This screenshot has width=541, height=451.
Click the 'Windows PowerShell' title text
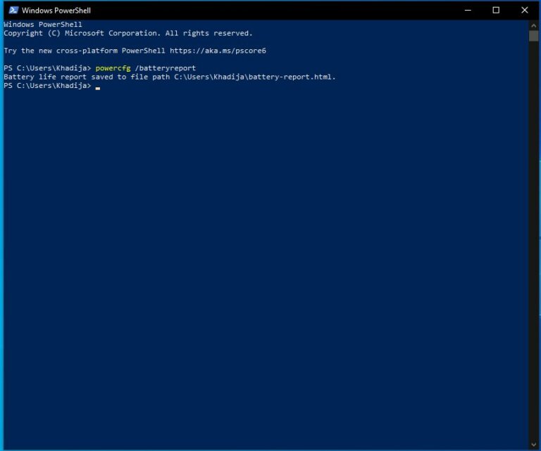[x=56, y=11]
